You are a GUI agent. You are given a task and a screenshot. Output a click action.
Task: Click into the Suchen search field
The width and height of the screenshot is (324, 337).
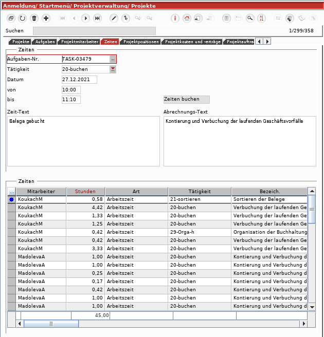tap(94, 31)
